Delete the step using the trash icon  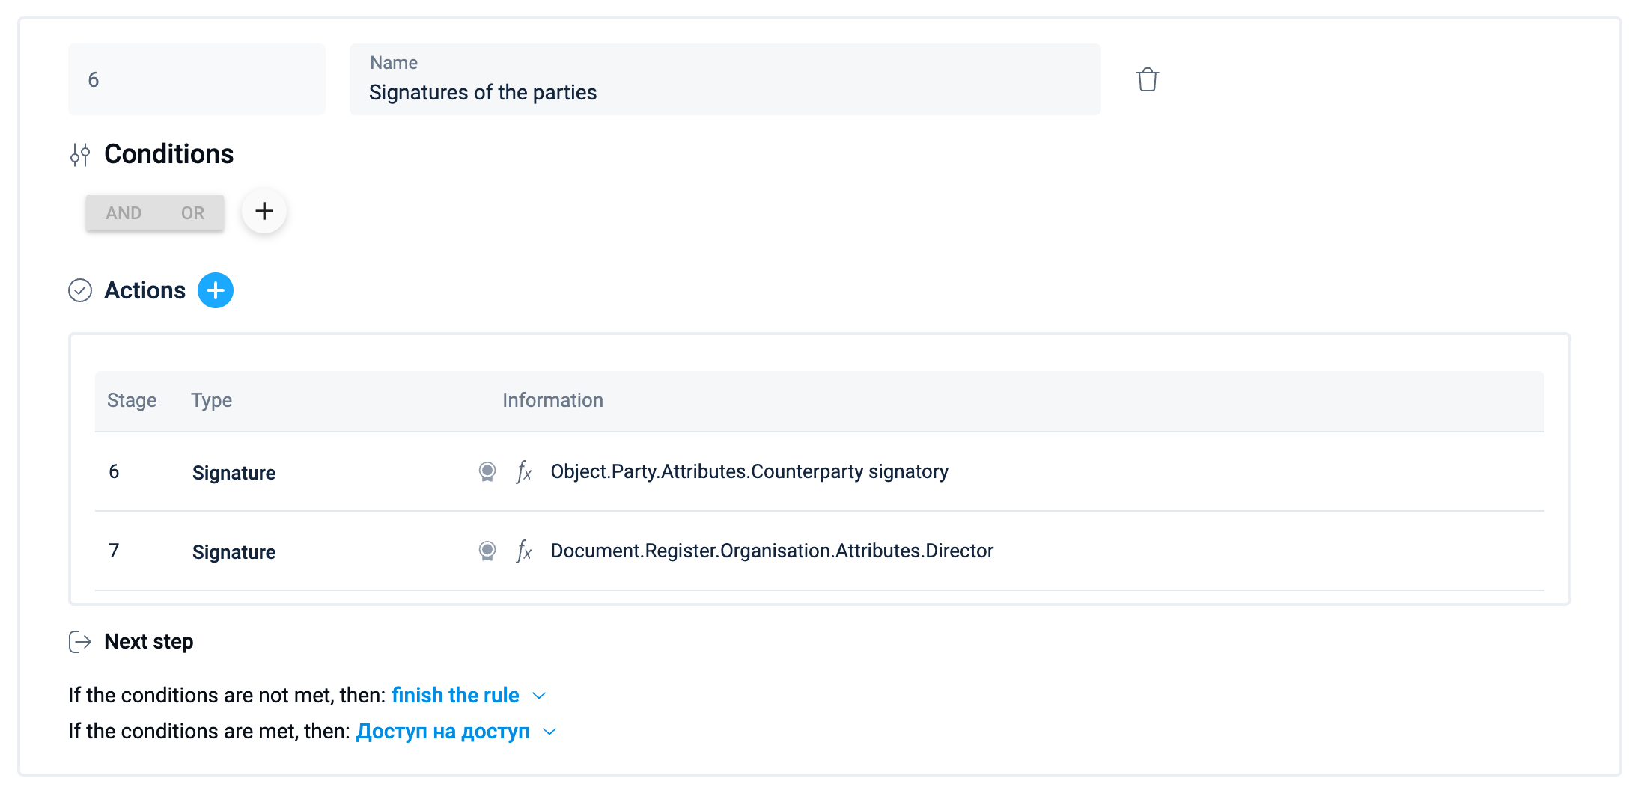(1147, 79)
